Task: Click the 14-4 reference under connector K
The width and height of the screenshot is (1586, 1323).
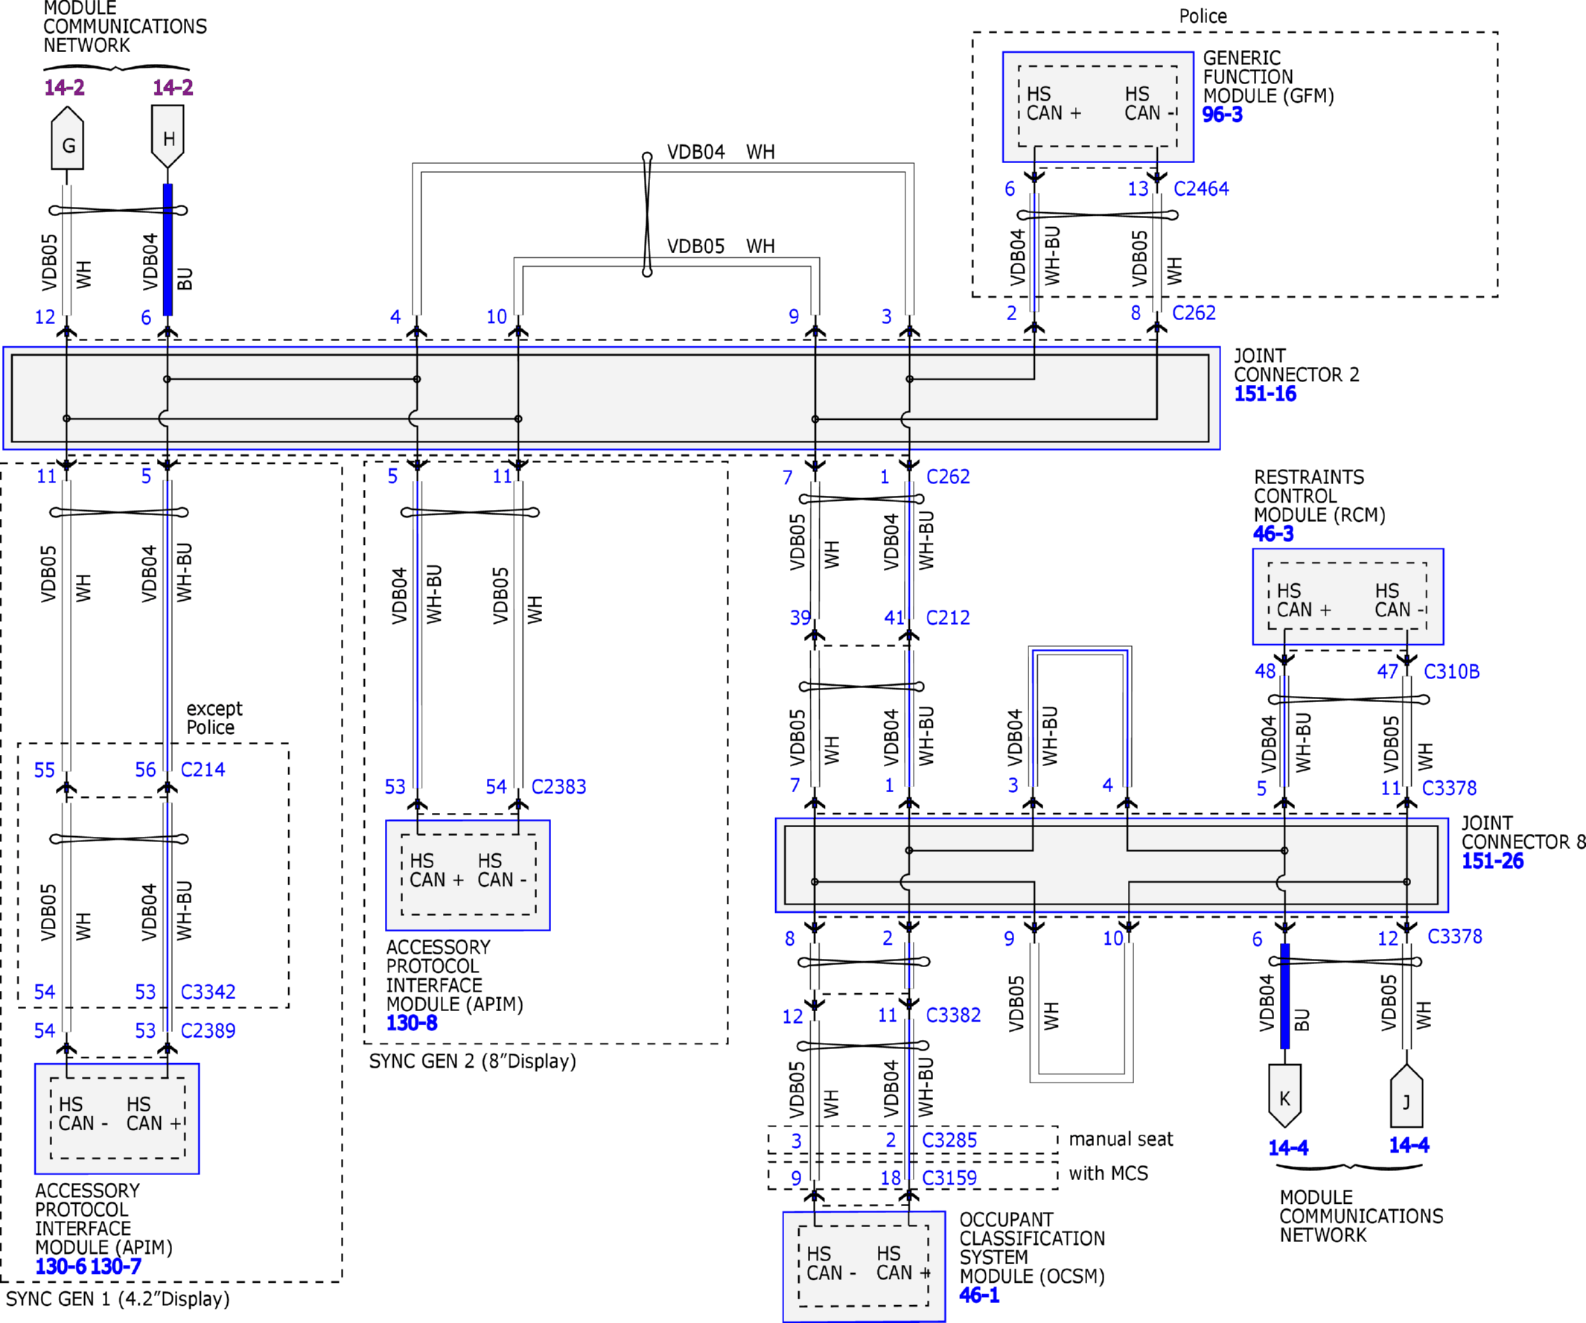Action: tap(1287, 1148)
